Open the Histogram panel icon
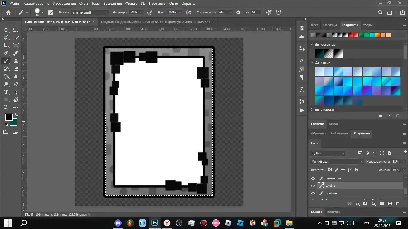 [x=302, y=36]
